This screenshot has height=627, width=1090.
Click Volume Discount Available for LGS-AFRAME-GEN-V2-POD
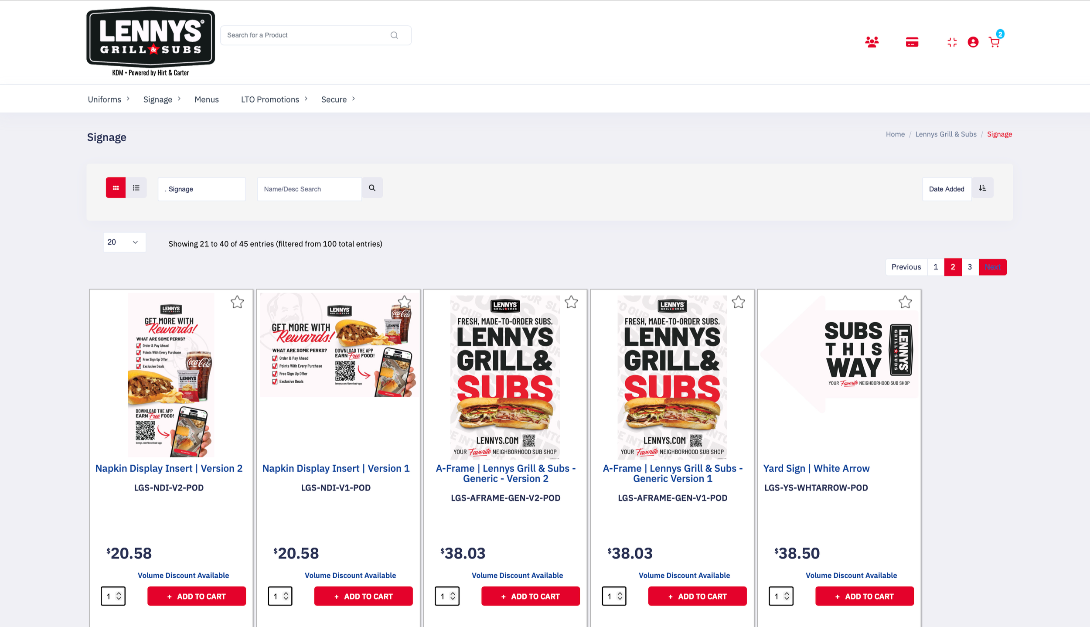[517, 576]
